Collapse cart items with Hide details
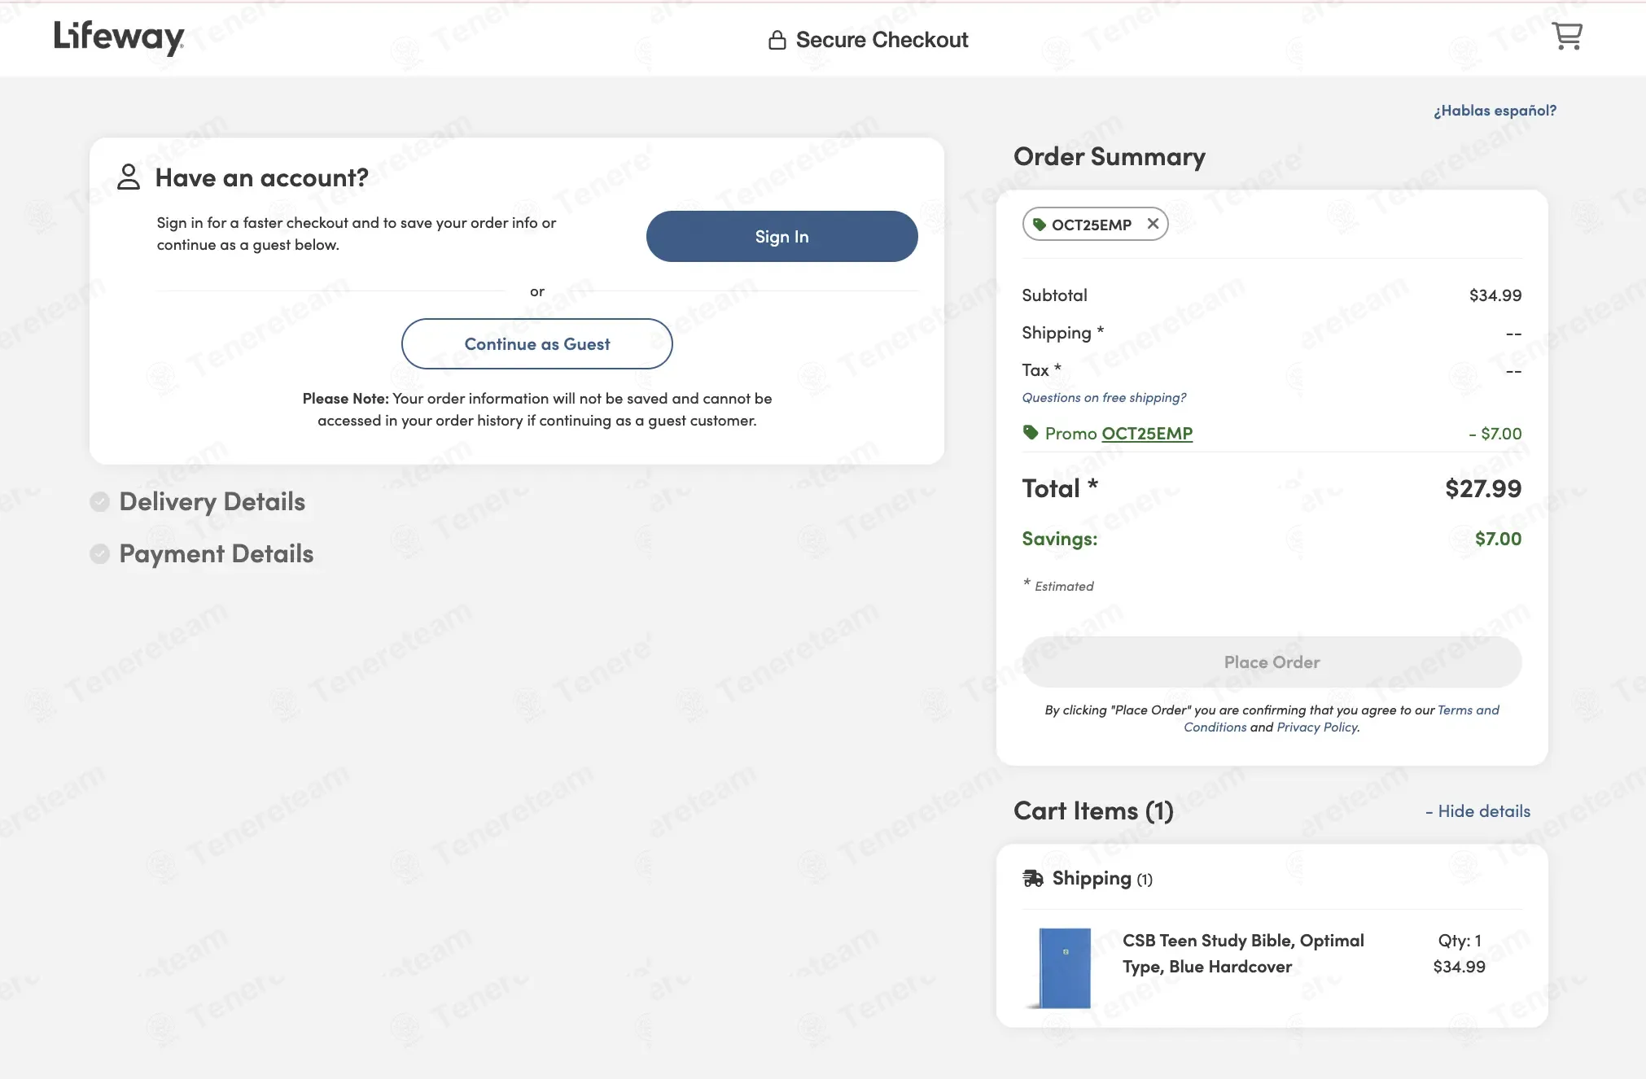Image resolution: width=1646 pixels, height=1079 pixels. pos(1477,811)
